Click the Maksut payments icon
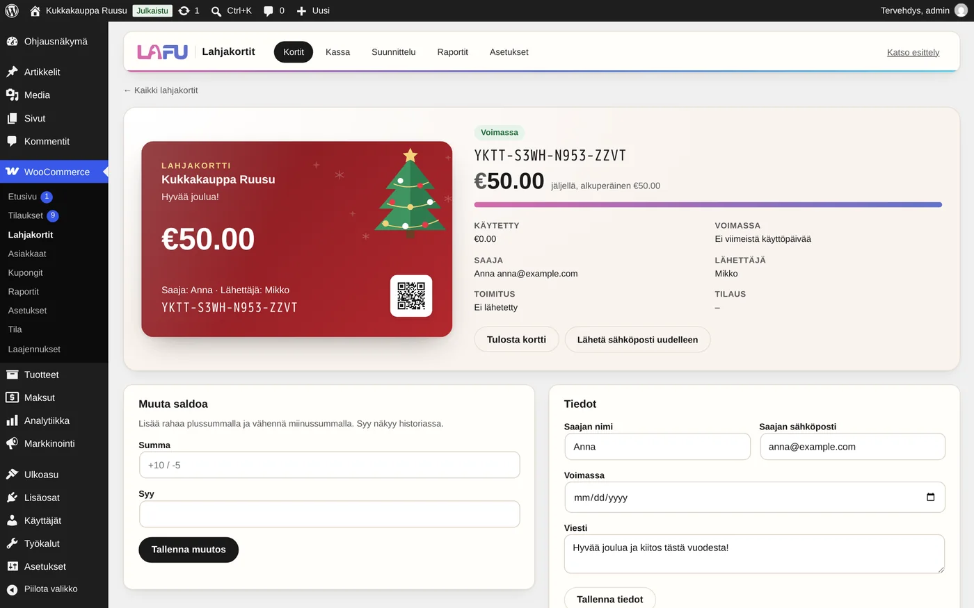 pyautogui.click(x=12, y=397)
